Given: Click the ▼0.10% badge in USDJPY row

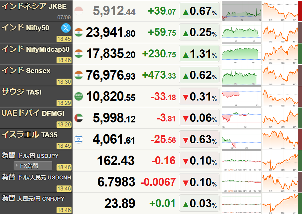Looking at the screenshot, I should 199,161.
